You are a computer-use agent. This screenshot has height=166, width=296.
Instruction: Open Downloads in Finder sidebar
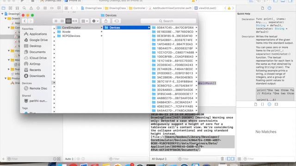(x=35, y=76)
